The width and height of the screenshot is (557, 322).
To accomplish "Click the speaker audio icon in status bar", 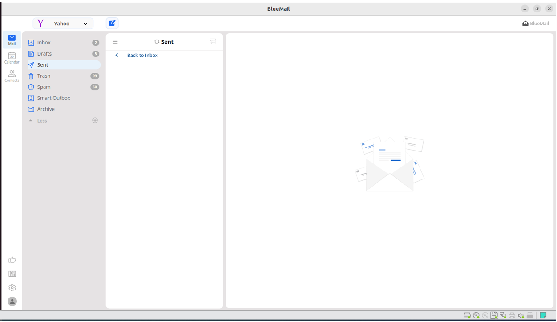I will [x=521, y=316].
